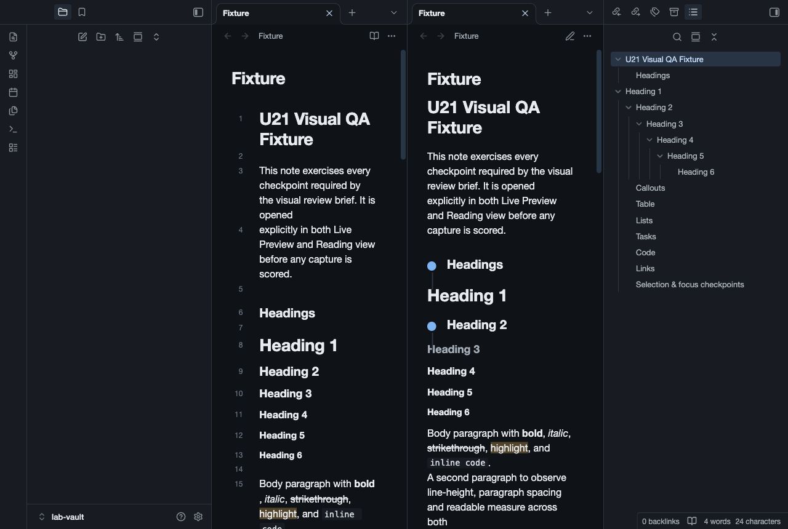Screen dimensions: 788x529
Task: Add new tab in right pane
Action: pos(548,13)
